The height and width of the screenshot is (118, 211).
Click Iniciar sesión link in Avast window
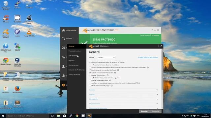145,35
